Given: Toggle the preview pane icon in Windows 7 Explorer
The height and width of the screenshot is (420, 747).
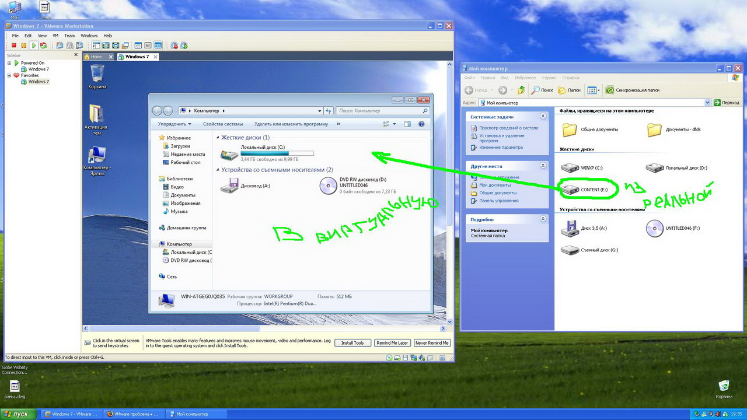Looking at the screenshot, I should [x=407, y=124].
